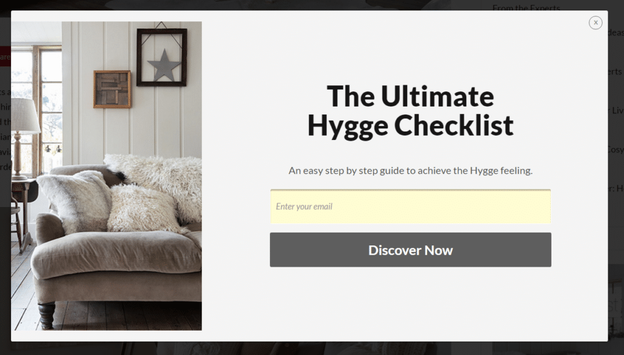
Task: Click the small wooden geometric artwork frame
Action: [x=112, y=89]
